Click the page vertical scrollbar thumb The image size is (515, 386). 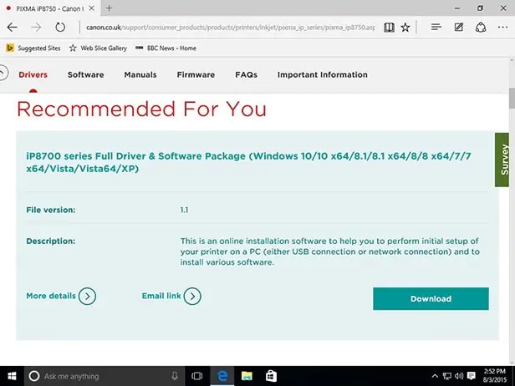[512, 98]
